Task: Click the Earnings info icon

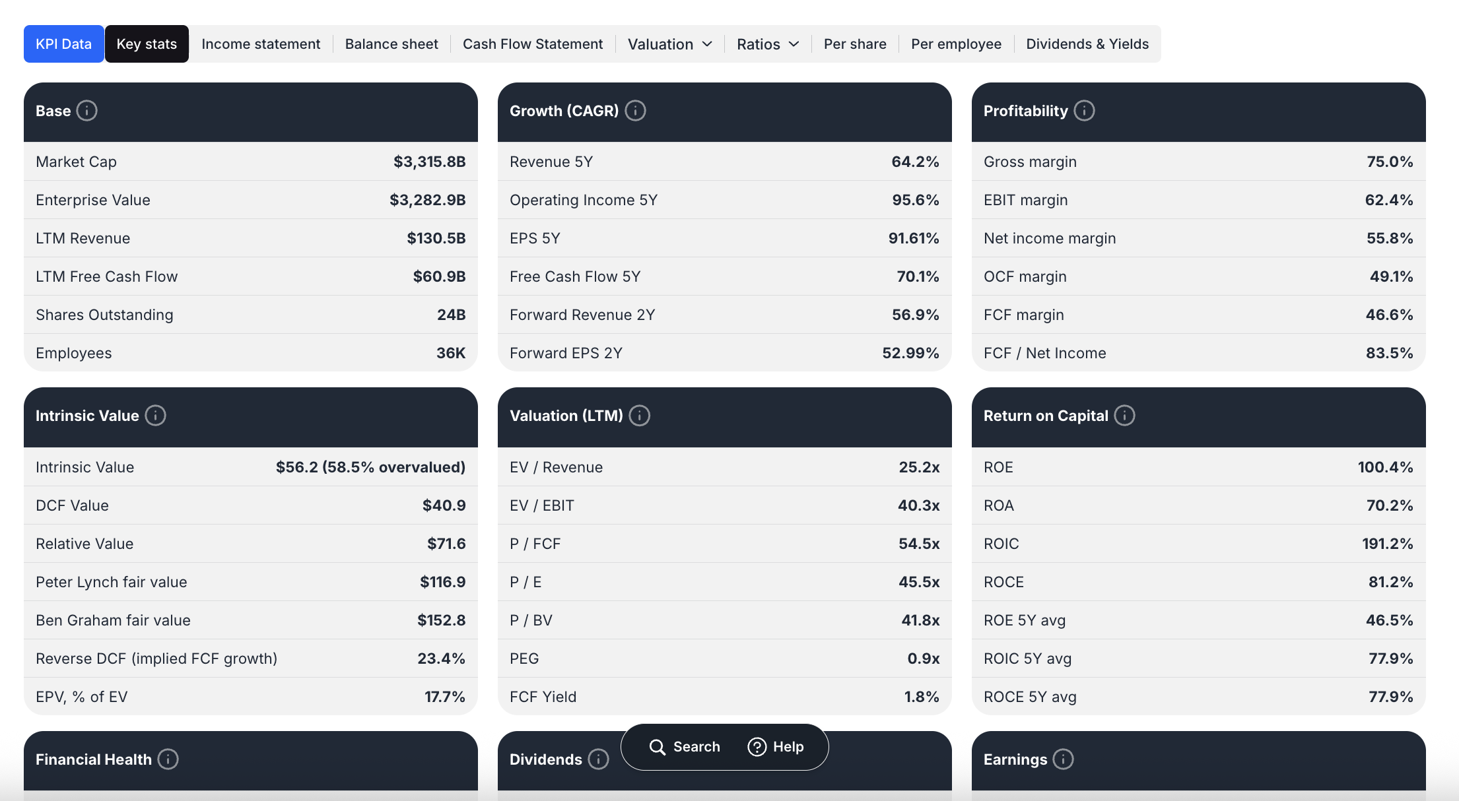Action: [1064, 759]
